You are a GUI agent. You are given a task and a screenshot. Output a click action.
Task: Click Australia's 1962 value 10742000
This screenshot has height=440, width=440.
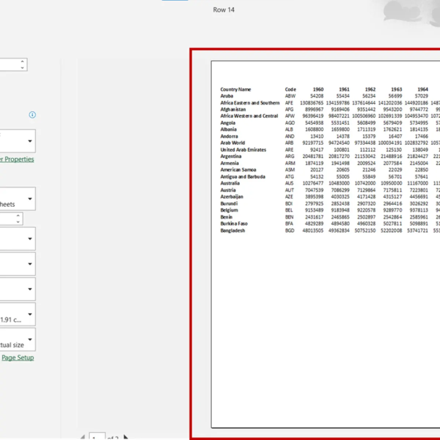point(365,183)
